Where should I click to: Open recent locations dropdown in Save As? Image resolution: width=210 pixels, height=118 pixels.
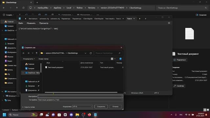coord(32,53)
